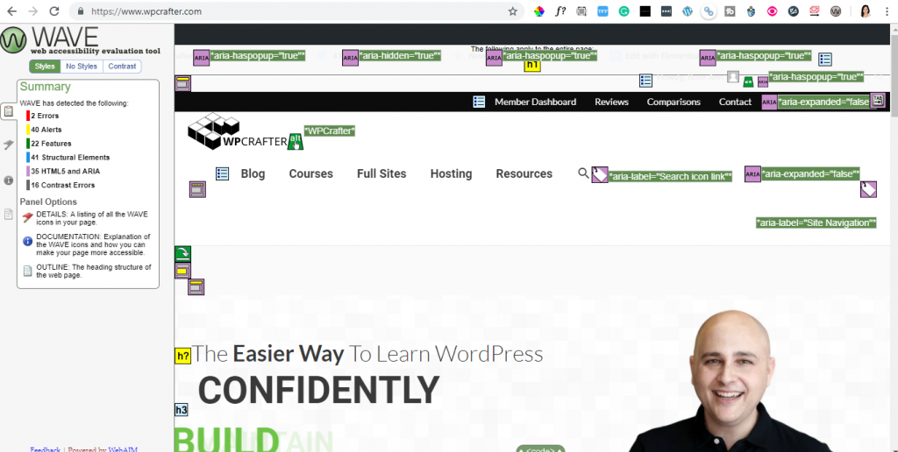Click WhatFont f? extension icon
Image resolution: width=898 pixels, height=452 pixels.
560,11
